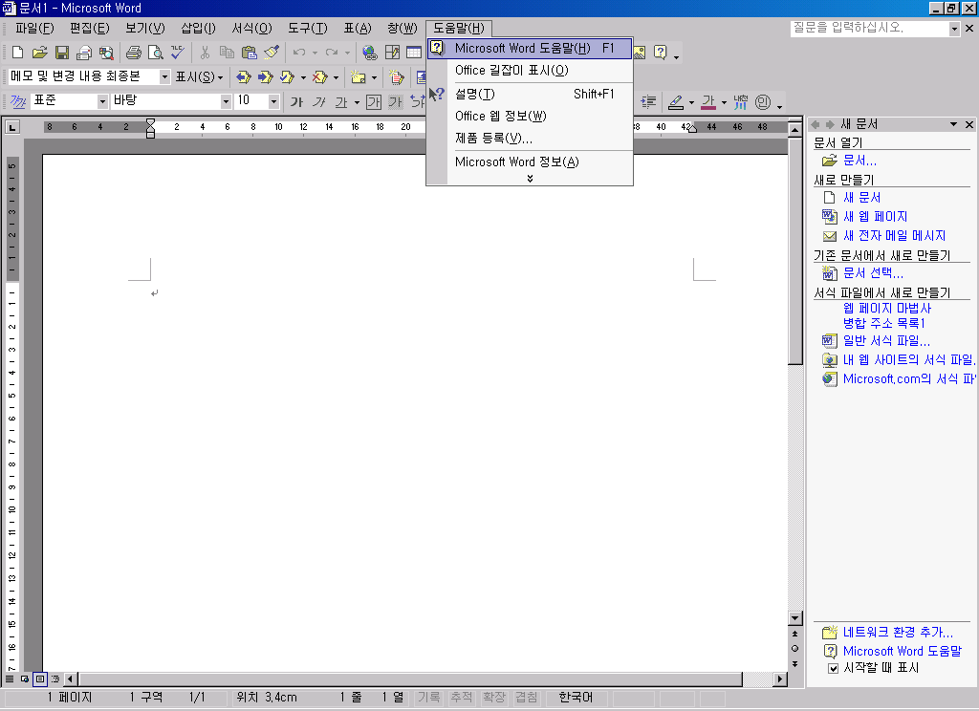Click the Track Changes icon
979x711 pixels.
pyautogui.click(x=397, y=77)
